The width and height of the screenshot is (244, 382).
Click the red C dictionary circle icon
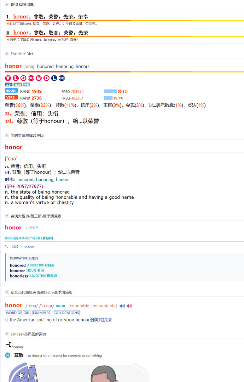coord(23,78)
